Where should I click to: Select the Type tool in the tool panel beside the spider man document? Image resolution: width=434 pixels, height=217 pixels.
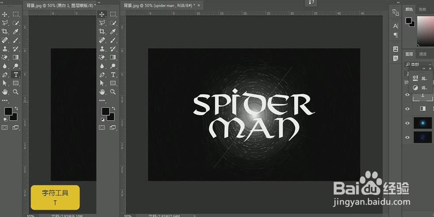tap(113, 75)
